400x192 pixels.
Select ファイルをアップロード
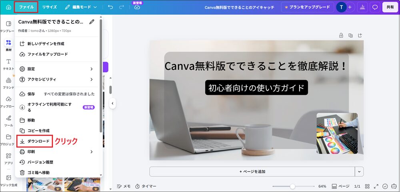pos(57,54)
